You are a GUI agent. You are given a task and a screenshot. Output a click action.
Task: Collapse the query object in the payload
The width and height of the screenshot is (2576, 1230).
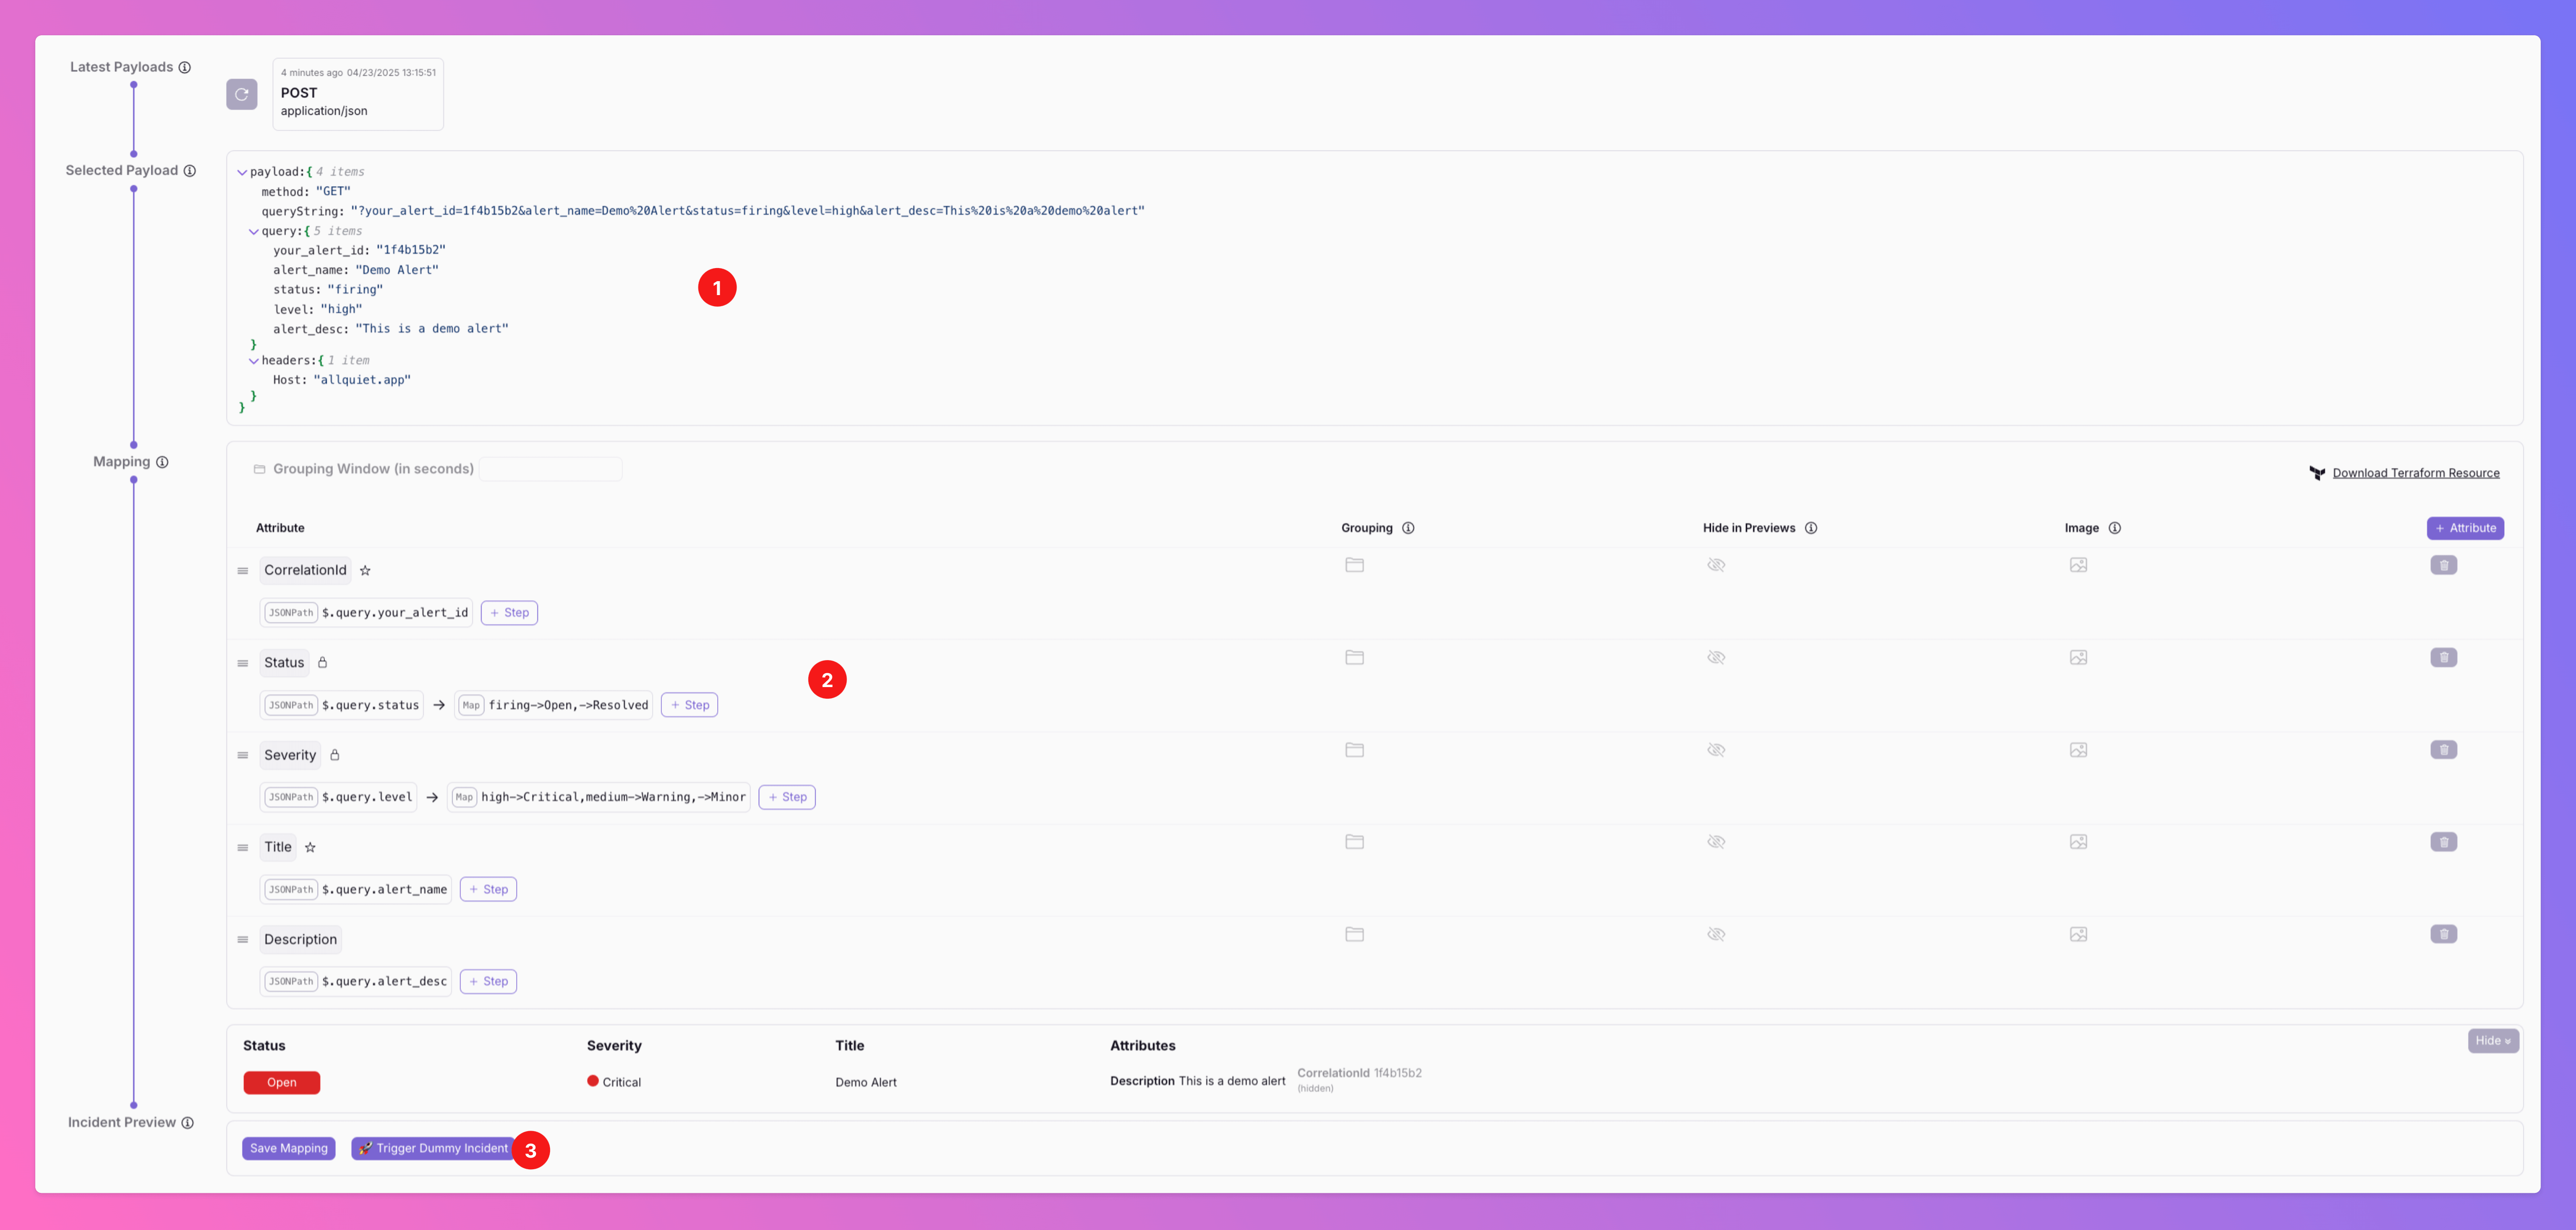coord(254,231)
